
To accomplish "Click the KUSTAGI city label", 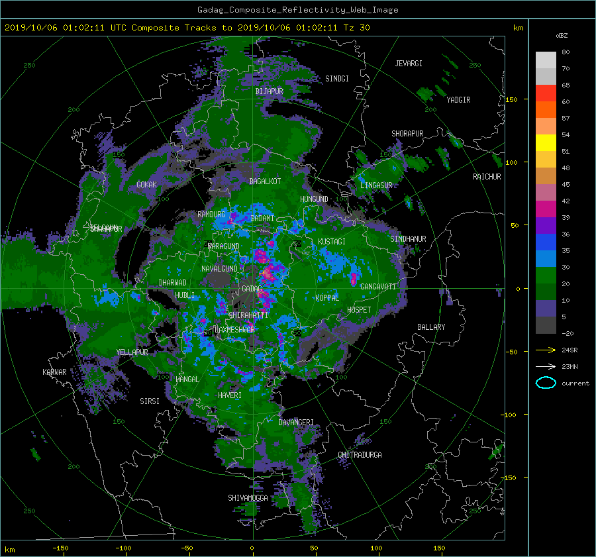I will tap(332, 242).
